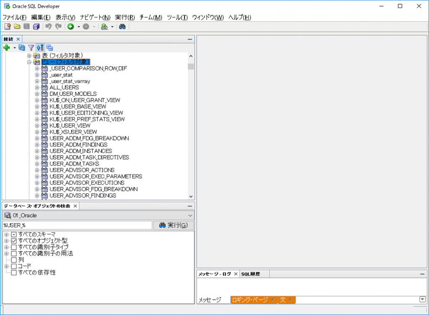Click the Collapse All icon in 接続 panel

coord(49,48)
